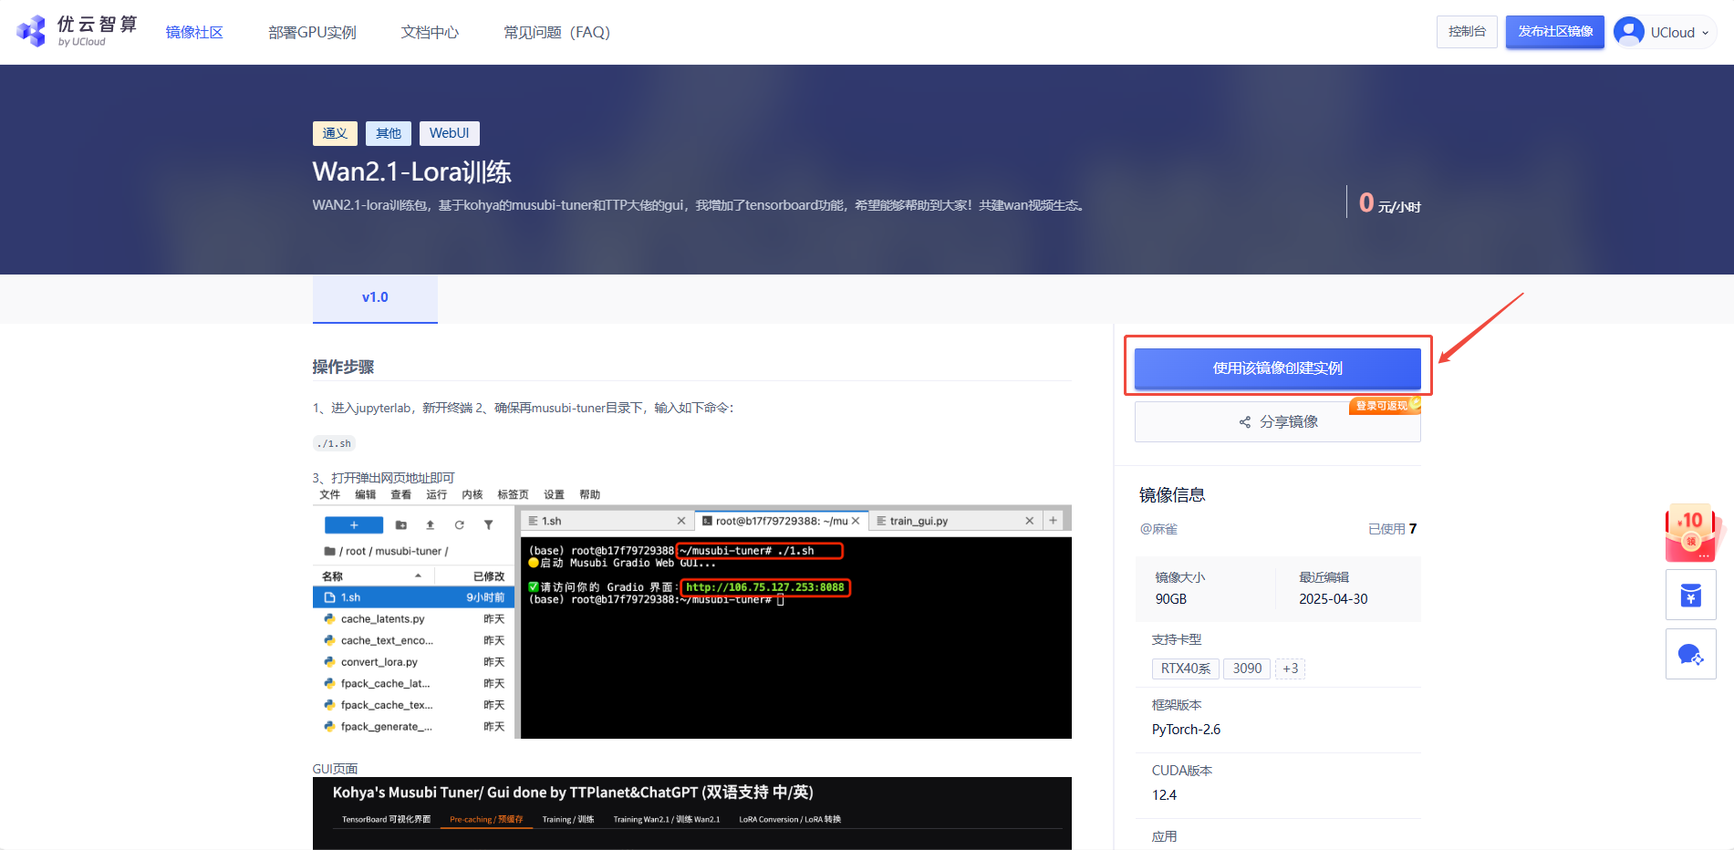Expand the +3 more card types
This screenshot has width=1734, height=850.
point(1290,669)
